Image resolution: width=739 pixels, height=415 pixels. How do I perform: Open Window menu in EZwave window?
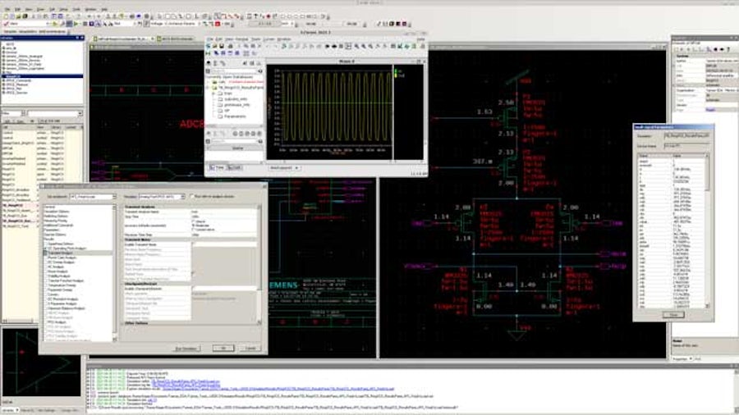click(x=284, y=39)
